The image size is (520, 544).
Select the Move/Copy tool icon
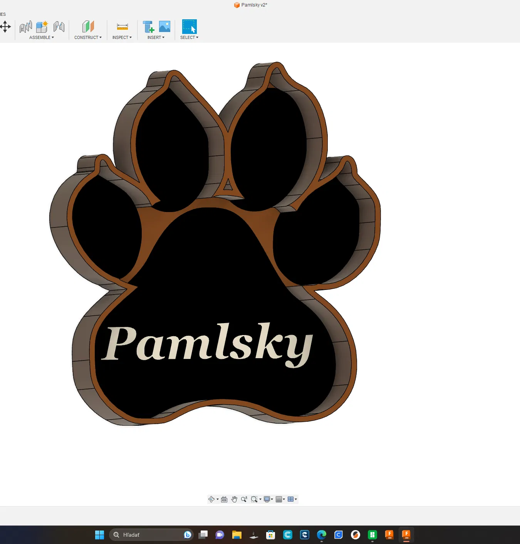point(5,27)
